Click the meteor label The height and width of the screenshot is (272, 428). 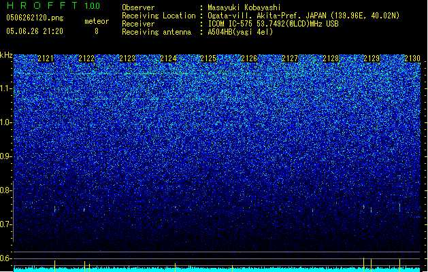click(x=97, y=21)
